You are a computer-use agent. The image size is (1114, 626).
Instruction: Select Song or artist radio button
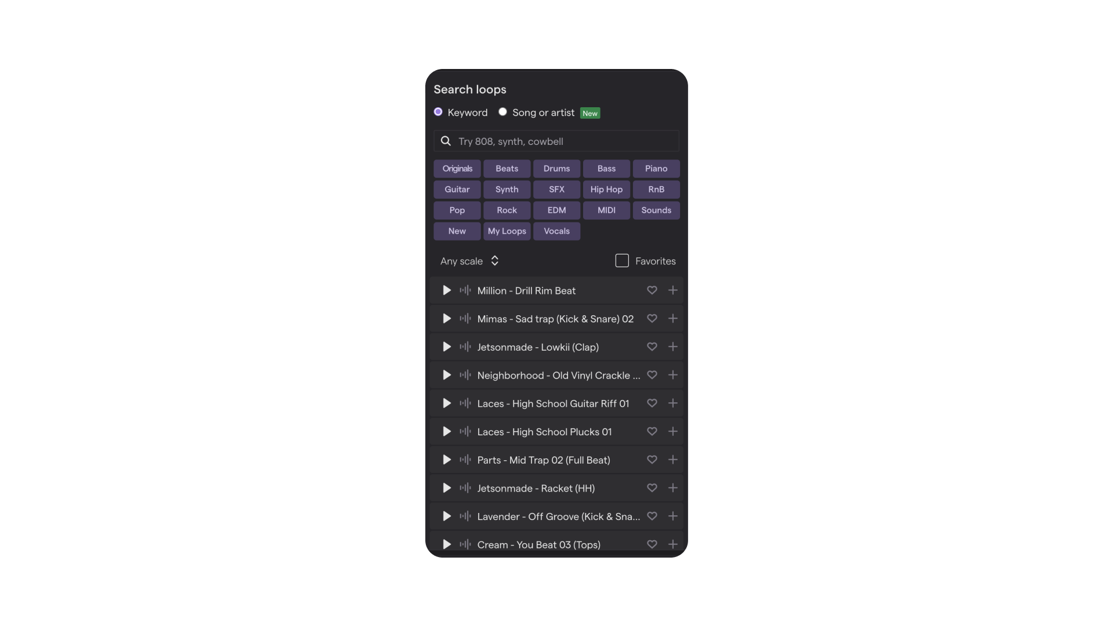click(x=502, y=112)
